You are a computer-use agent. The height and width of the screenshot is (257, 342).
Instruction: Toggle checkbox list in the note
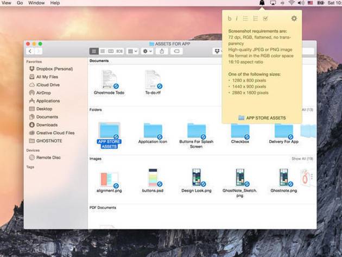coord(265,18)
